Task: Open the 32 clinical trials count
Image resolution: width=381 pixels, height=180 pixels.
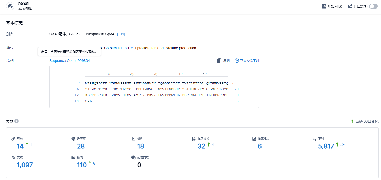Action: 201,146
